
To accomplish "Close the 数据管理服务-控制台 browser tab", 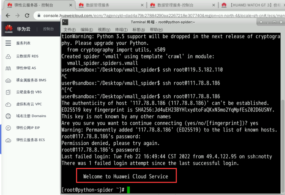I will (214, 5).
